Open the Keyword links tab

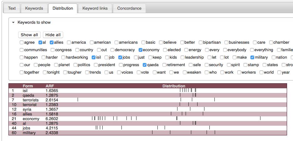95,8
